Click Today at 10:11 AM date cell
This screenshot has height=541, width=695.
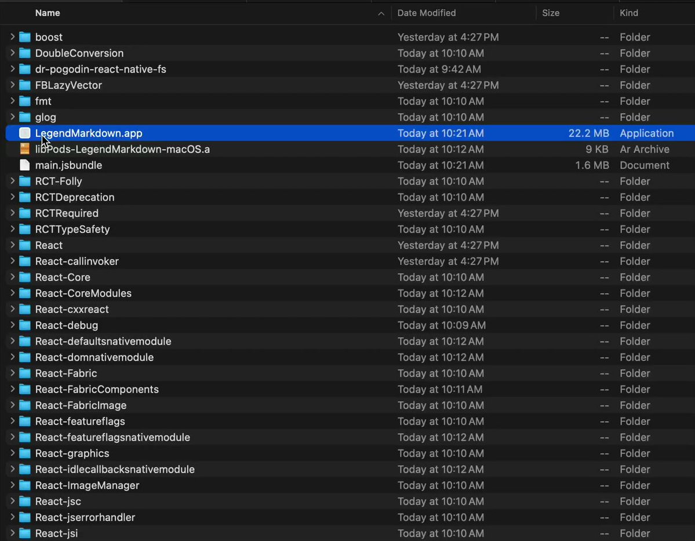click(440, 389)
